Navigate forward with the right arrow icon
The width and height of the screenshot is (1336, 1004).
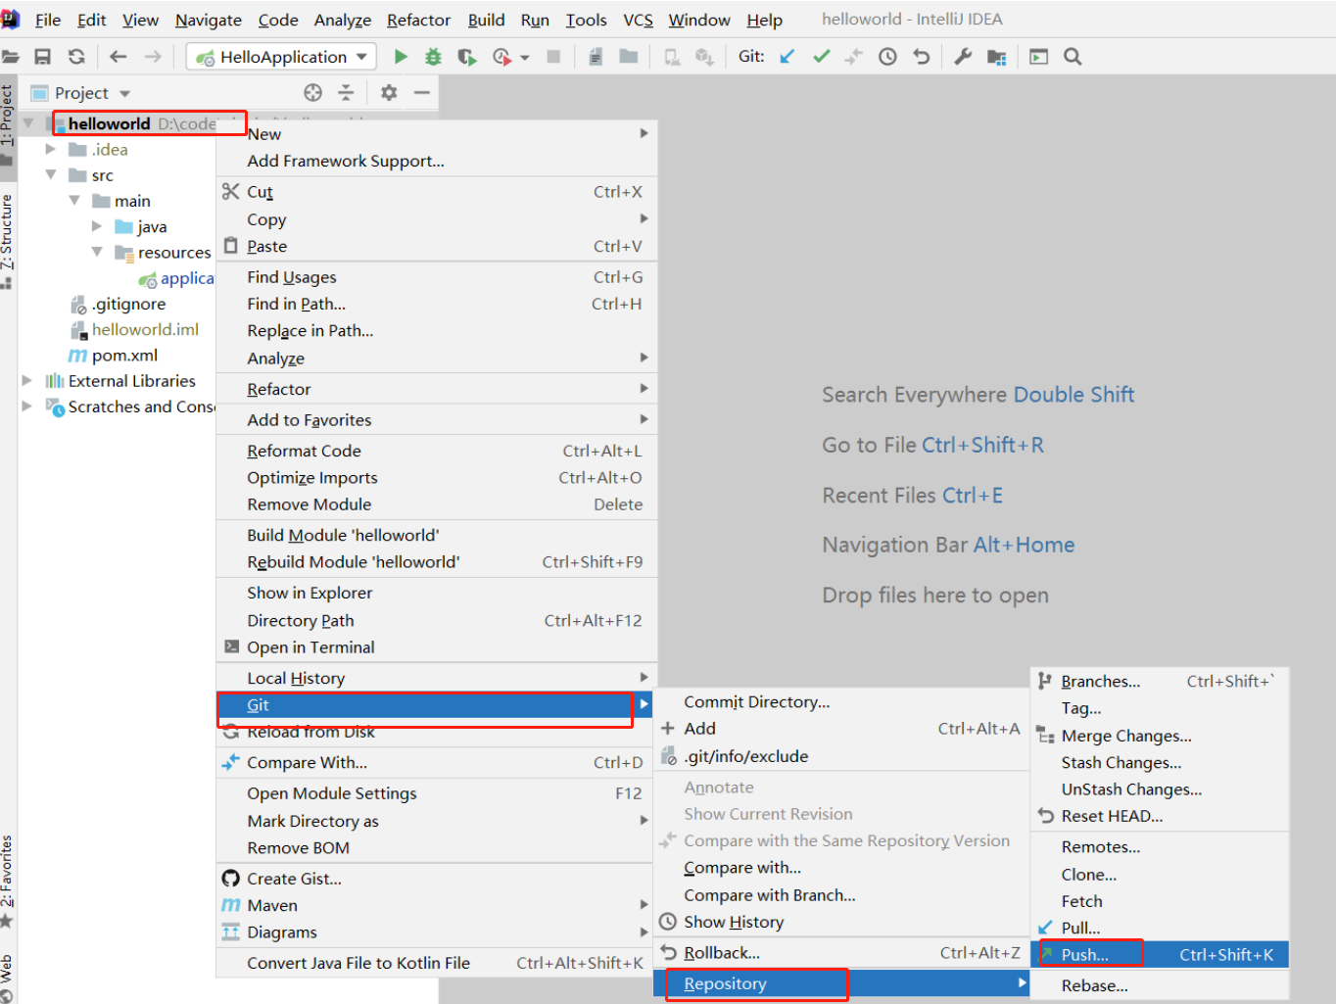153,57
